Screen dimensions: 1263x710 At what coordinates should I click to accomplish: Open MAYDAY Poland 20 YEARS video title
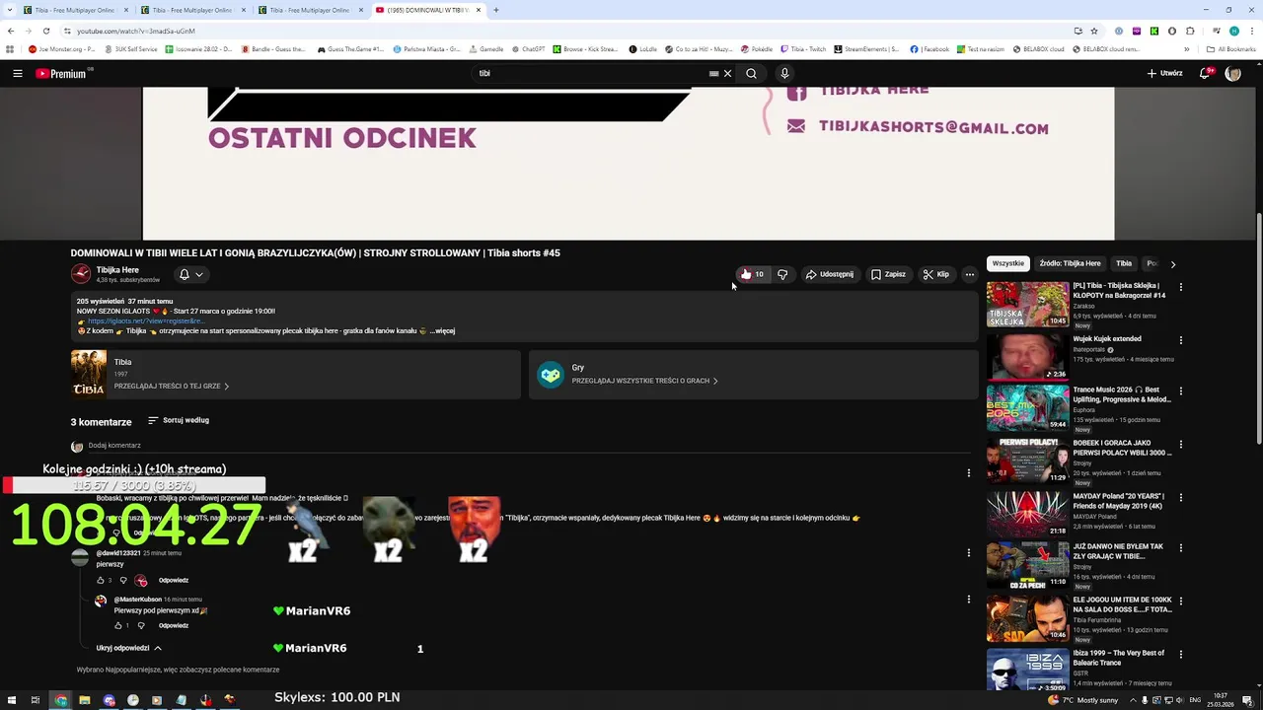(x=1118, y=501)
